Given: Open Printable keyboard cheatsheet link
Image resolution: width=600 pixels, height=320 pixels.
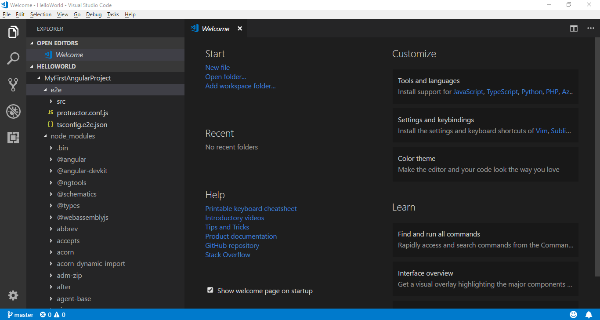Looking at the screenshot, I should 251,208.
